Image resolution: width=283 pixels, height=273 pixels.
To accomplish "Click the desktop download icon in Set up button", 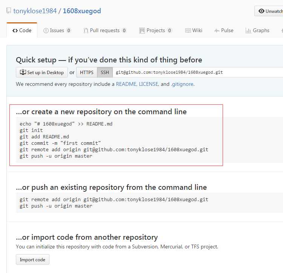I will (x=23, y=72).
